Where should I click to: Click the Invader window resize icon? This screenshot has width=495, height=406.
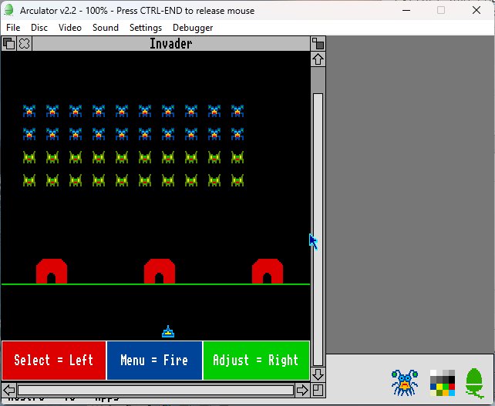(318, 391)
